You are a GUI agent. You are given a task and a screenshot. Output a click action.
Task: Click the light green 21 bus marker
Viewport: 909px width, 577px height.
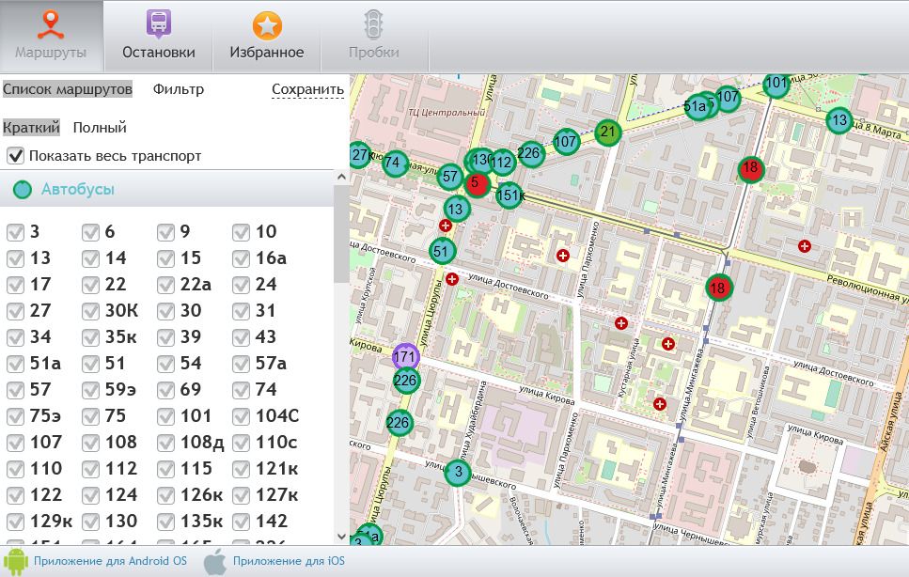pos(609,132)
